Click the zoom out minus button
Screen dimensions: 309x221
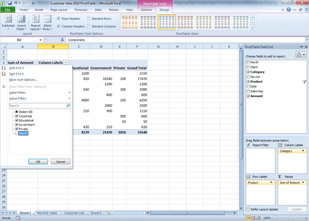point(275,218)
